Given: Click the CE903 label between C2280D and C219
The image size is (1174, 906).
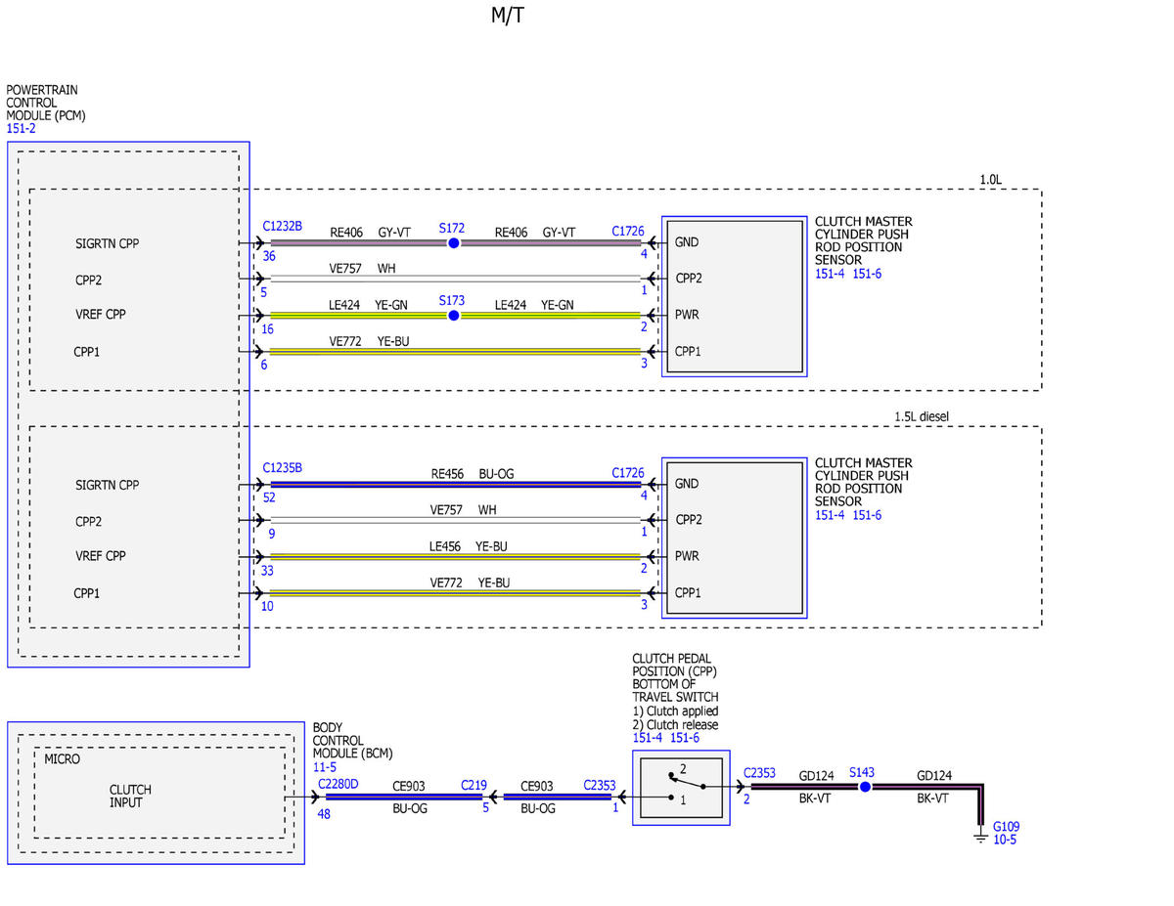Looking at the screenshot, I should (x=410, y=785).
